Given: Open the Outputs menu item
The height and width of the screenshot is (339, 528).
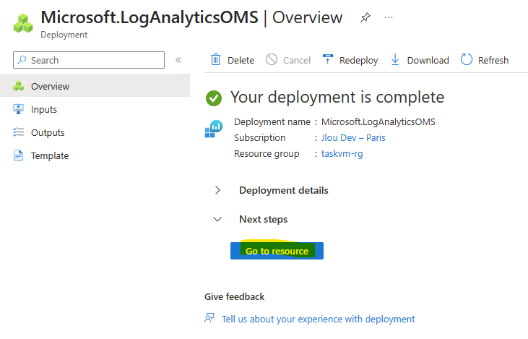Looking at the screenshot, I should pyautogui.click(x=95, y=132).
